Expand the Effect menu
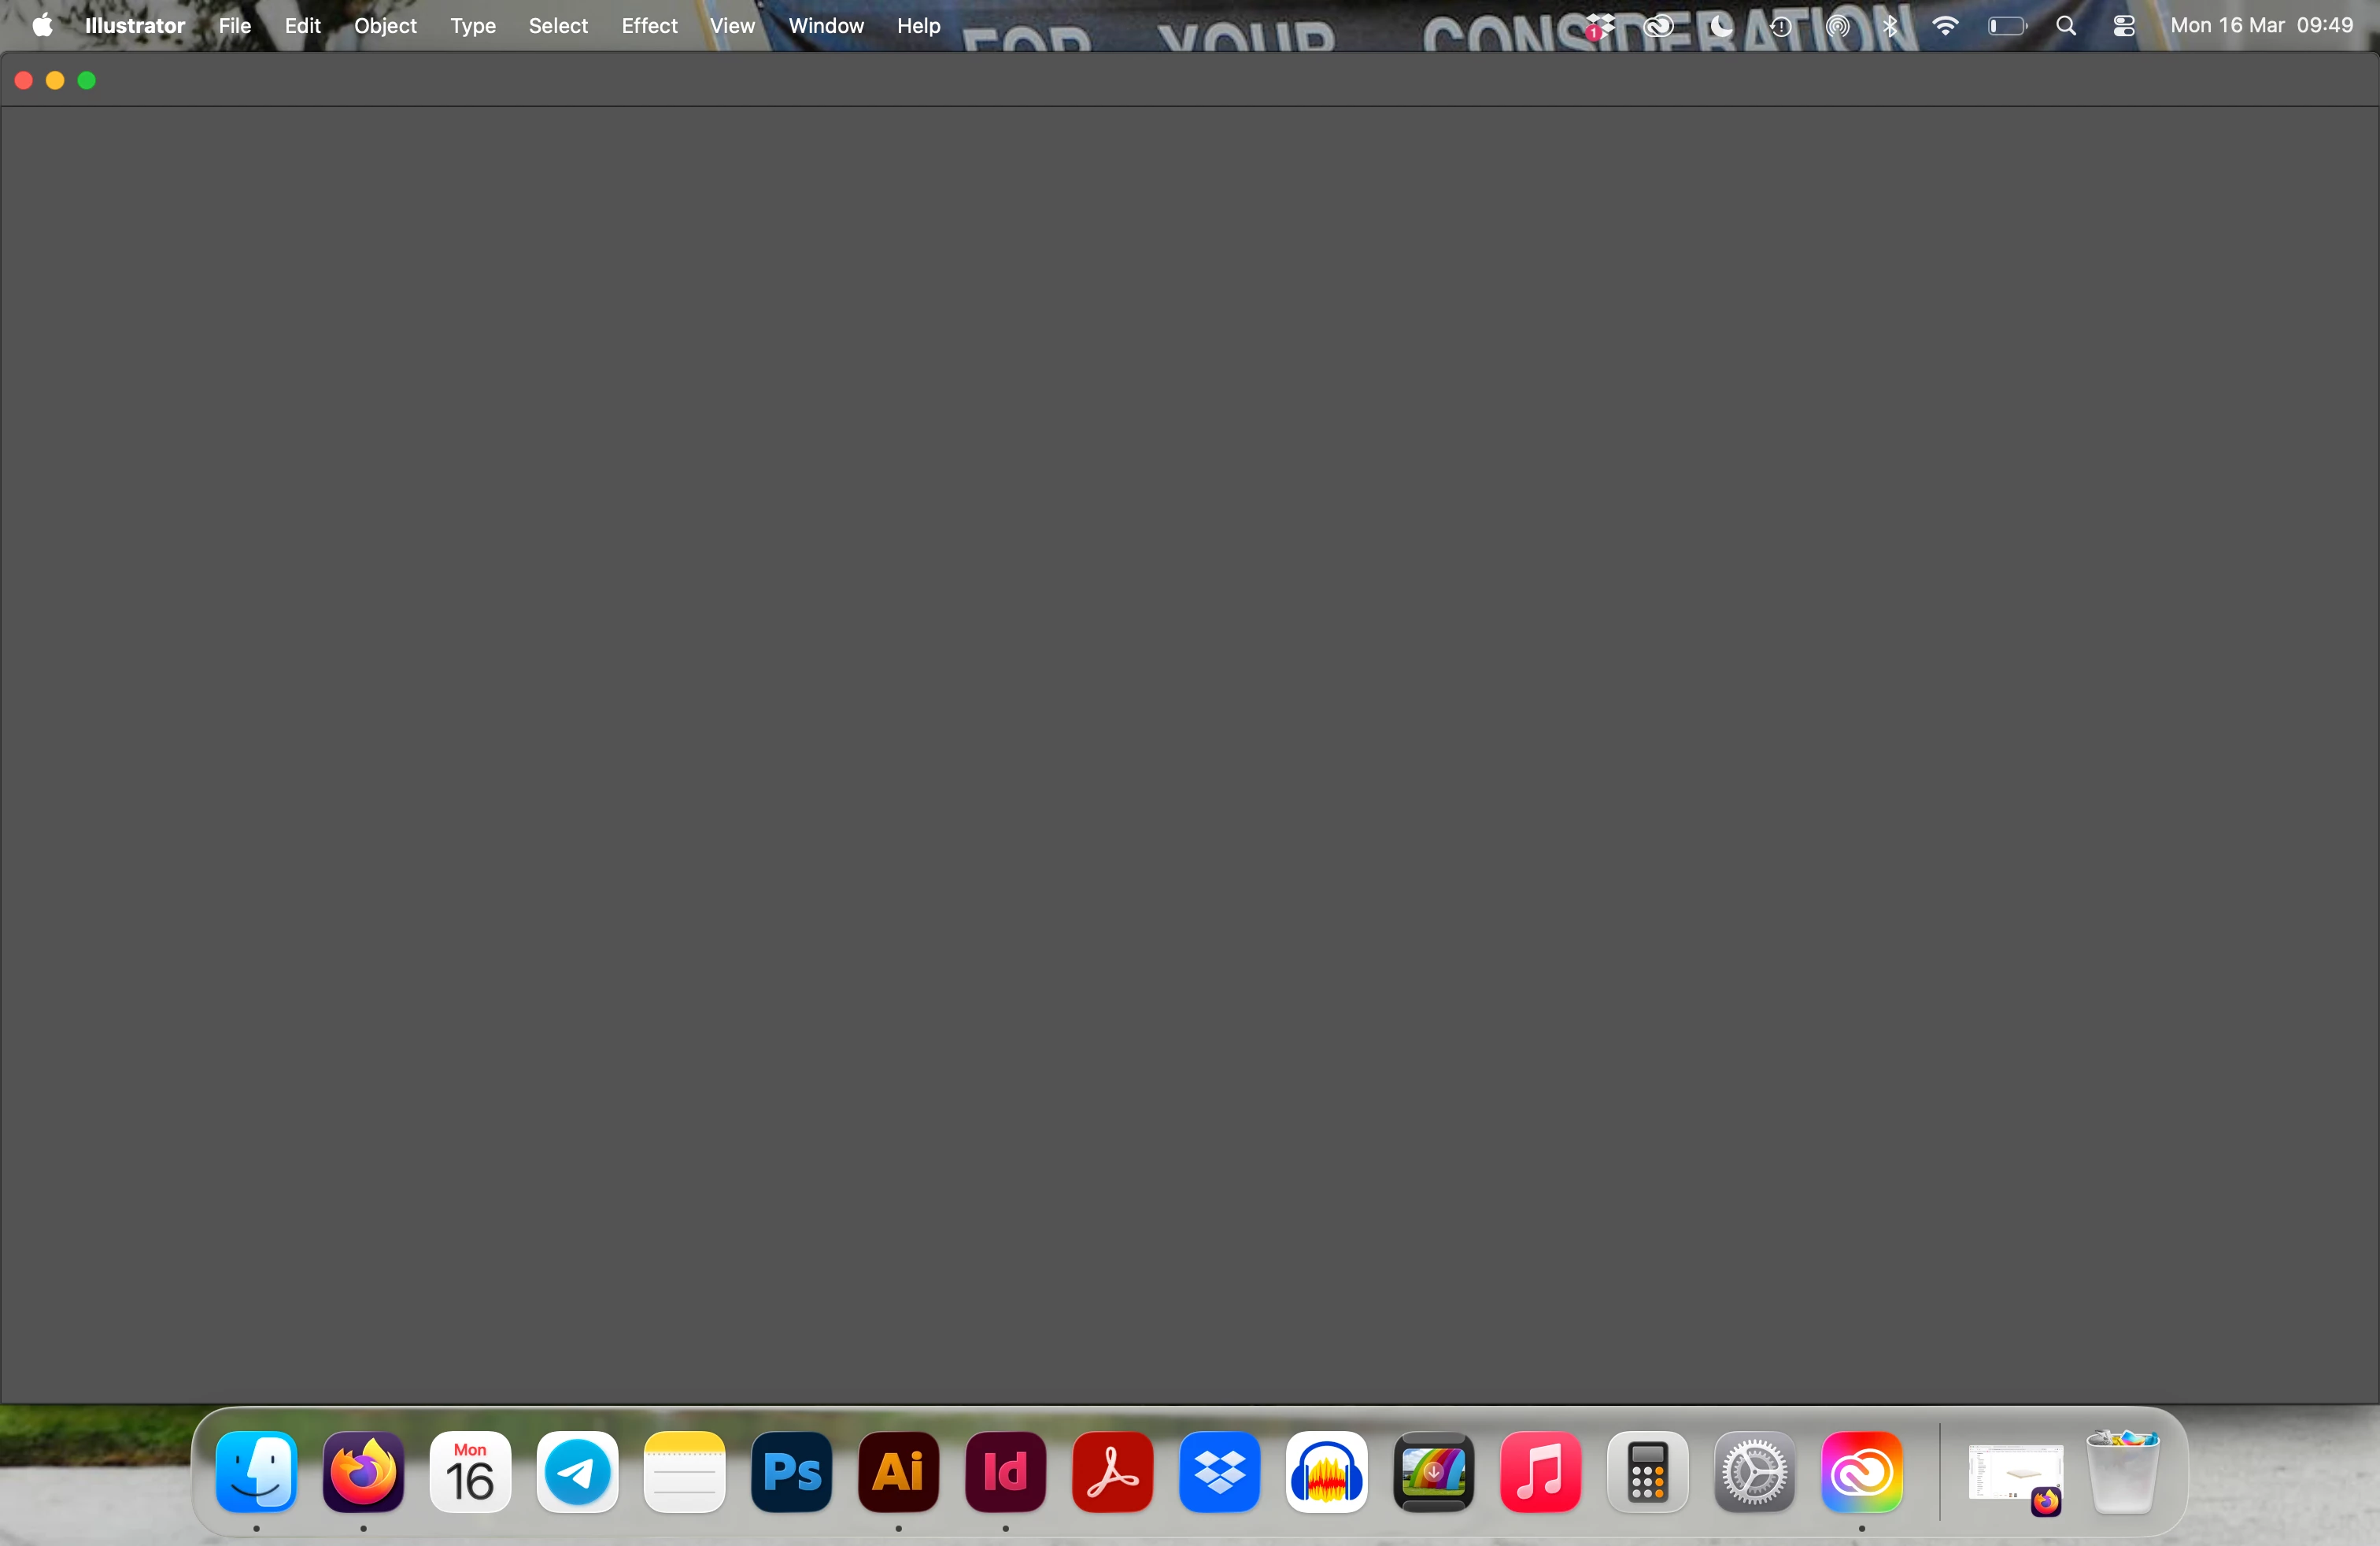This screenshot has width=2380, height=1546. click(x=649, y=26)
